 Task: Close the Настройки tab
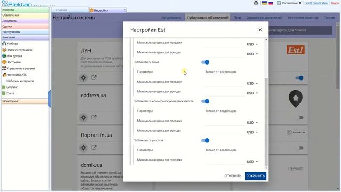[x=125, y=10]
